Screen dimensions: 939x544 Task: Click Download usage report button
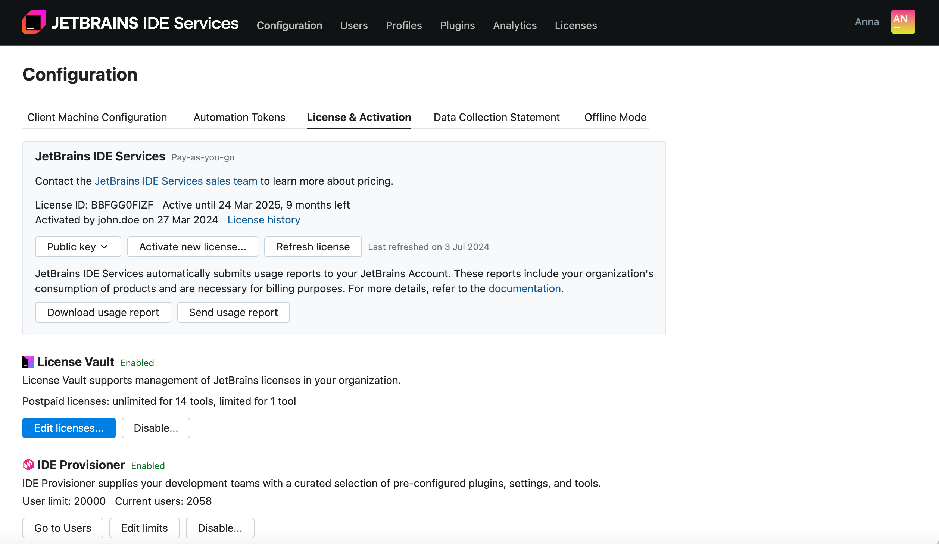(103, 312)
